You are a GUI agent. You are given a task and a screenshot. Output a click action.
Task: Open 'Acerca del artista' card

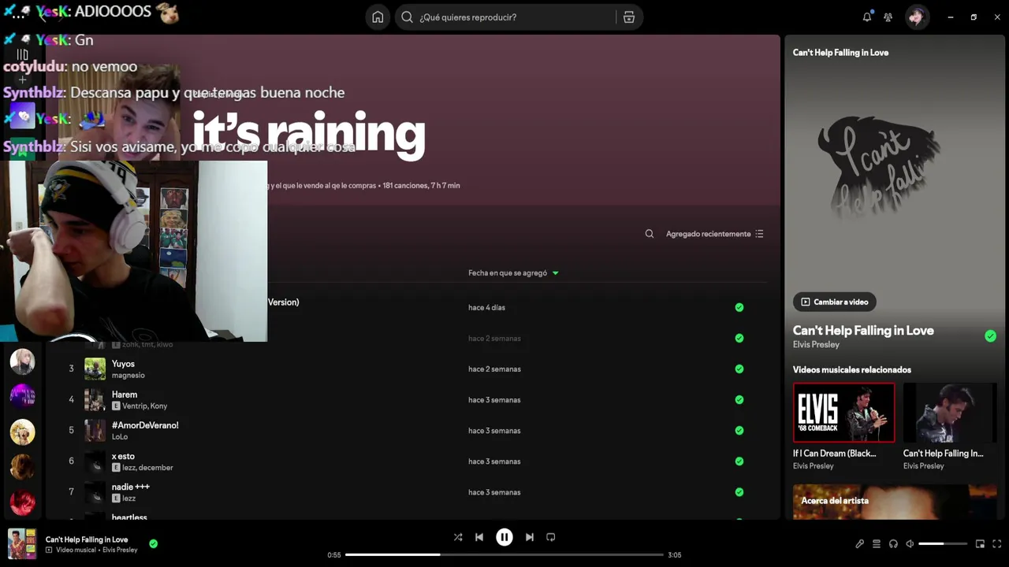pos(895,502)
